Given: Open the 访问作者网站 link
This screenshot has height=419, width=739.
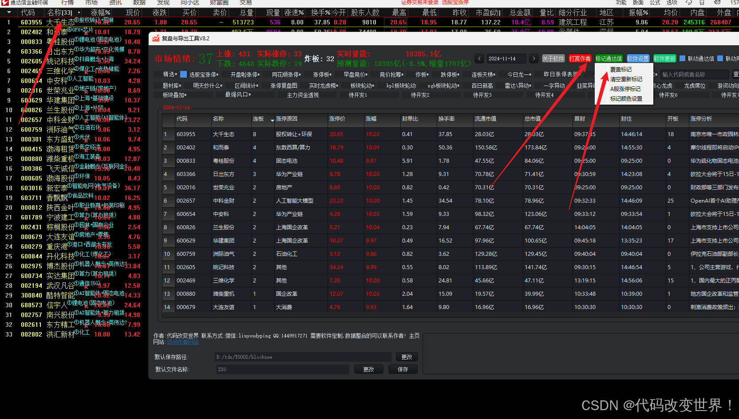Looking at the screenshot, I should pyautogui.click(x=183, y=342).
